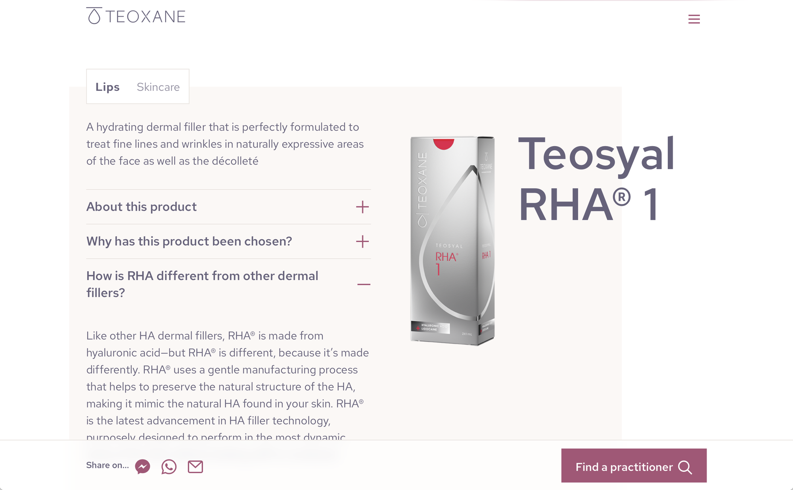Open the About this product heading
The height and width of the screenshot is (490, 793).
[x=142, y=207]
